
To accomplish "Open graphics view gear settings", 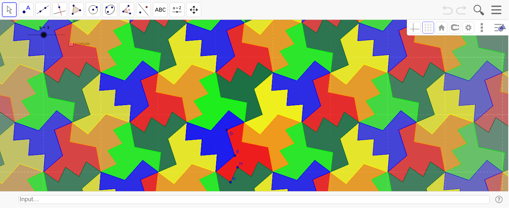I will (x=468, y=28).
